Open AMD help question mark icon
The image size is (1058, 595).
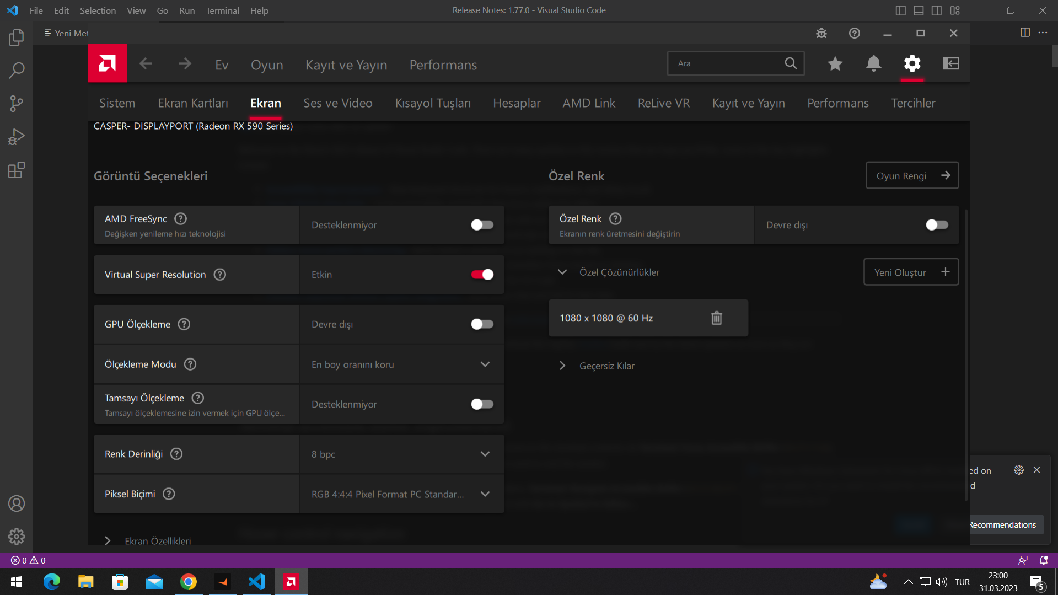click(x=855, y=33)
